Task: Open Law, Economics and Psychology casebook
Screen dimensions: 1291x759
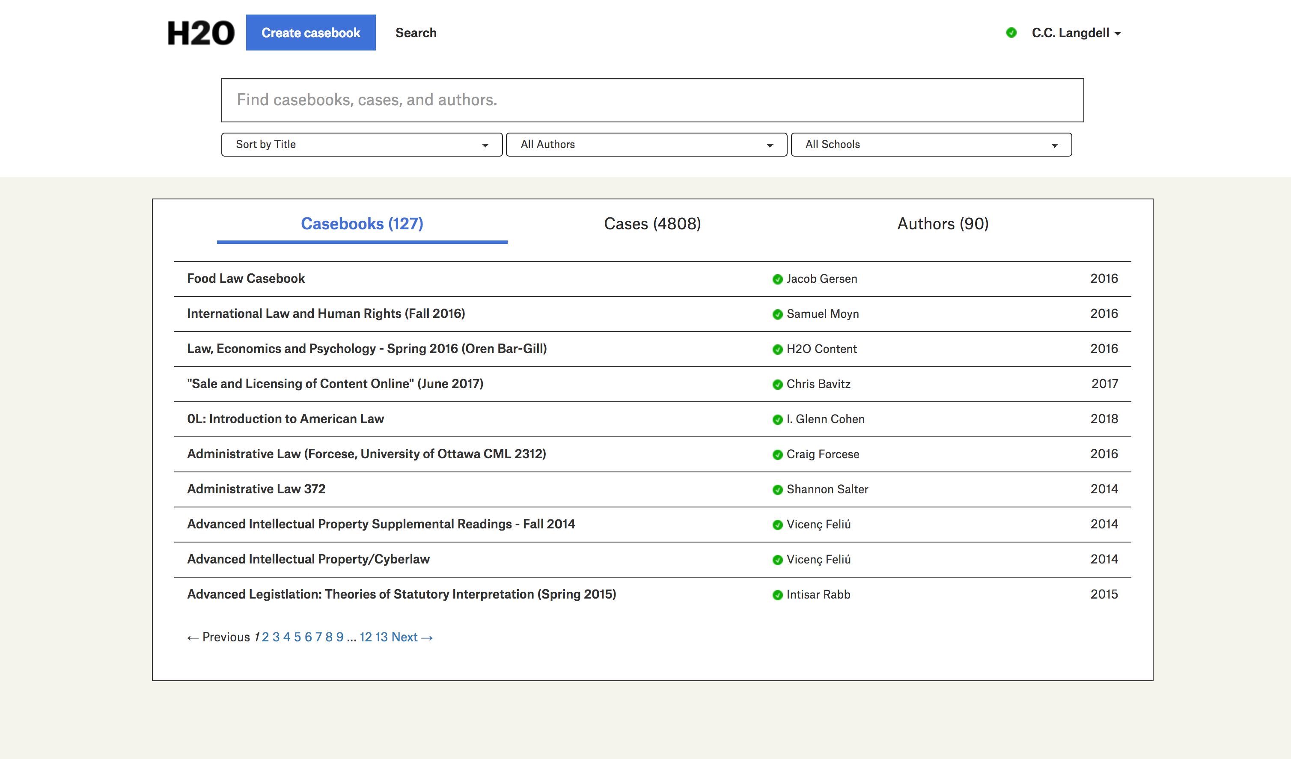Action: point(367,349)
